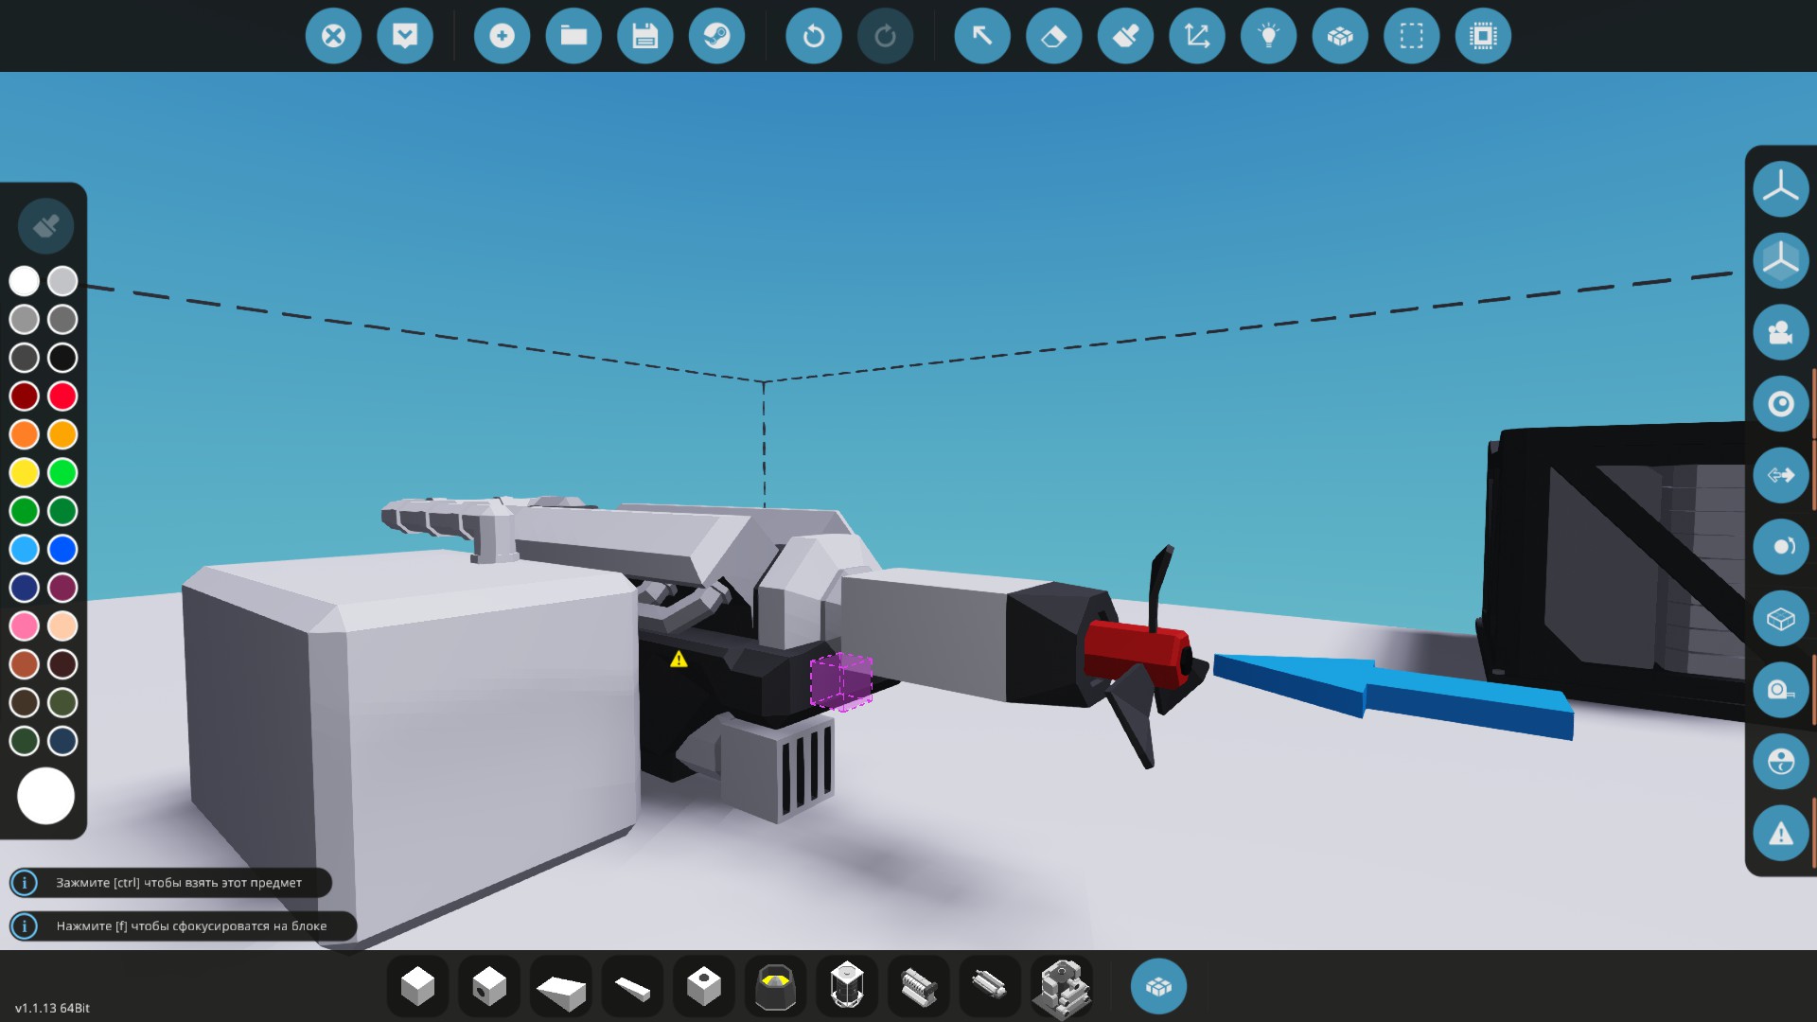Screen dimensions: 1817x1022
Task: Pick the bright red color swatch
Action: tap(62, 396)
